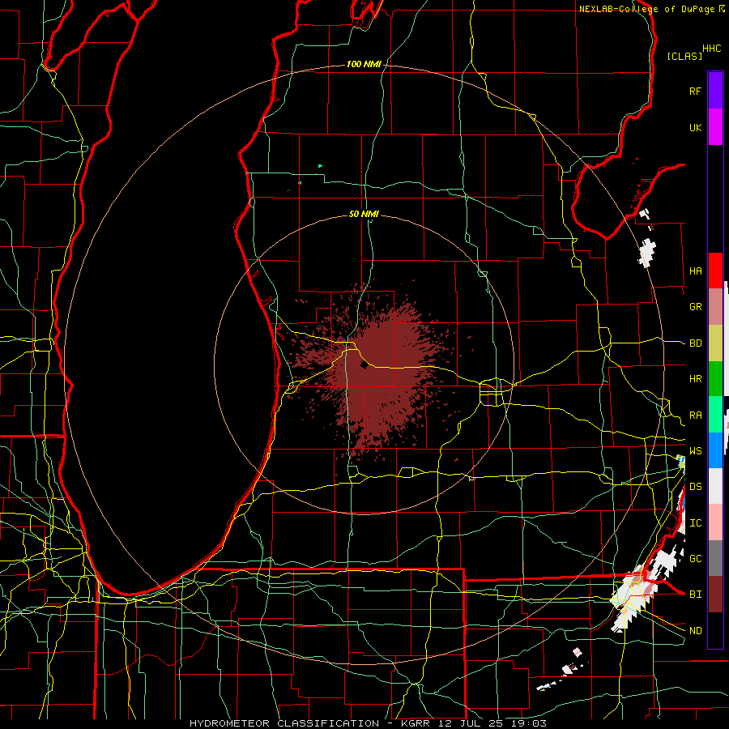Click the DS legend label
729x729 pixels.
click(x=695, y=486)
